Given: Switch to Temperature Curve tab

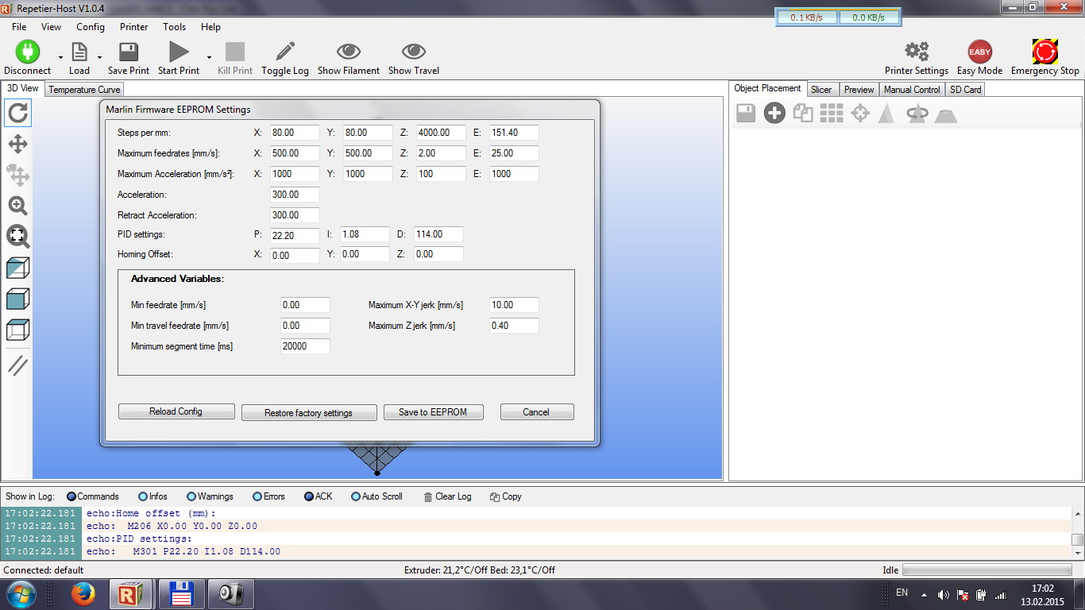Looking at the screenshot, I should point(84,90).
